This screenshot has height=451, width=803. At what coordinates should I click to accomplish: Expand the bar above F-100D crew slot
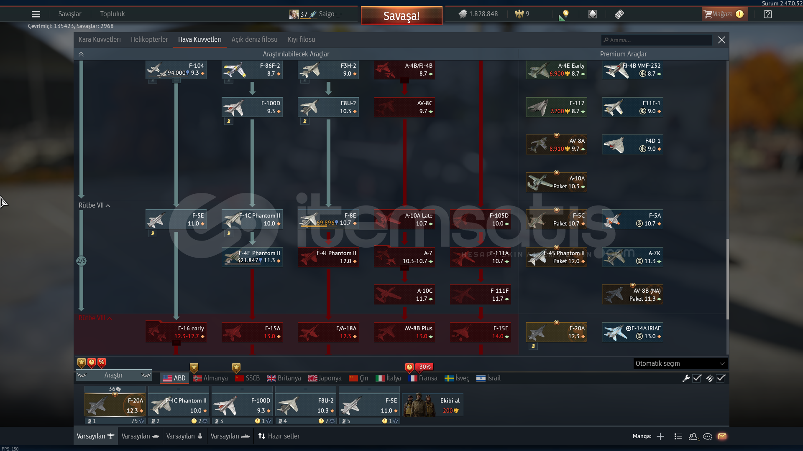tap(242, 389)
